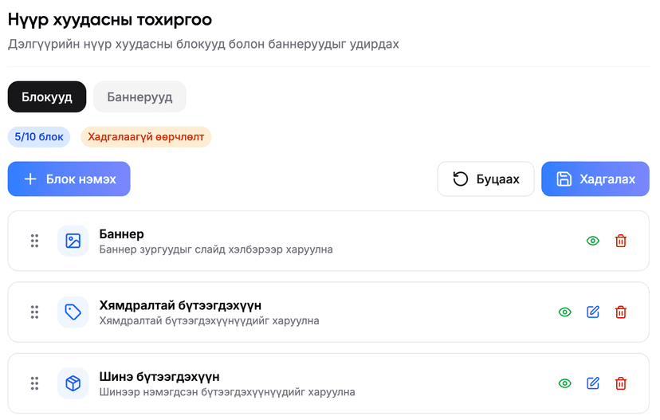Hide the Хямдралтай бүтээгдэхүүн block
Screen dimensions: 660x420
(565, 312)
